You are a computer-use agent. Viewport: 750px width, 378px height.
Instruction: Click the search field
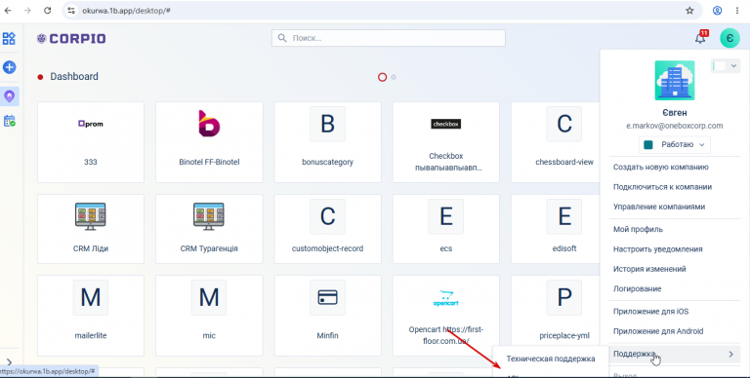tap(389, 38)
